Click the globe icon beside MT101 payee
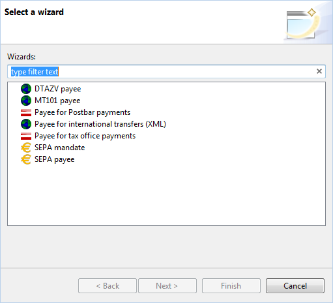333x303 pixels. click(26, 101)
